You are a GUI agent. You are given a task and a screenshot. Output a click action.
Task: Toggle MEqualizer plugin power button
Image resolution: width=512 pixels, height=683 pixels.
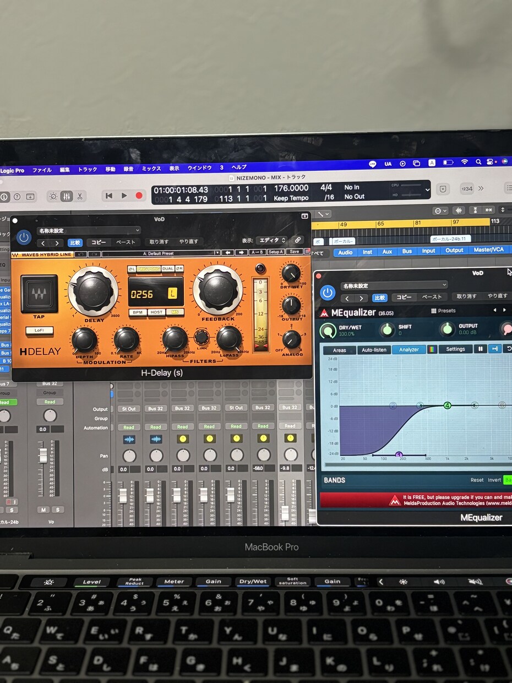click(328, 292)
